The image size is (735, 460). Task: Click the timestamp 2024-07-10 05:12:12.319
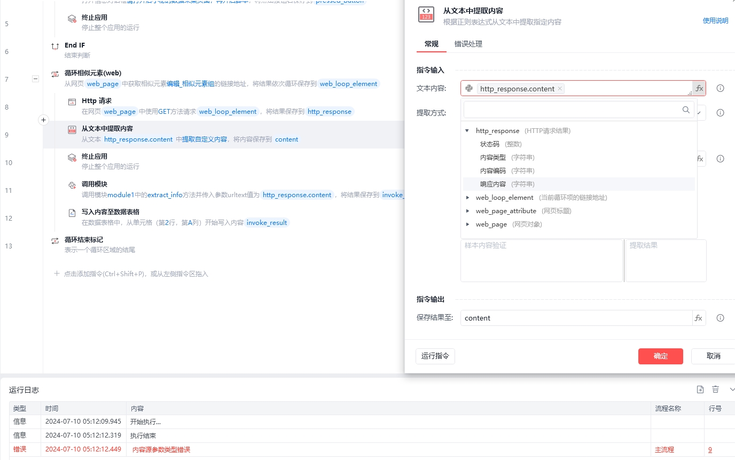(x=83, y=436)
